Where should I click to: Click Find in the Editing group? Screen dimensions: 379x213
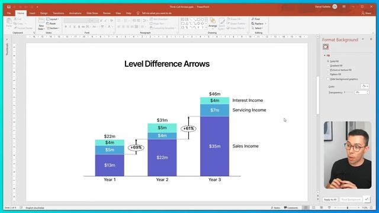pos(255,19)
